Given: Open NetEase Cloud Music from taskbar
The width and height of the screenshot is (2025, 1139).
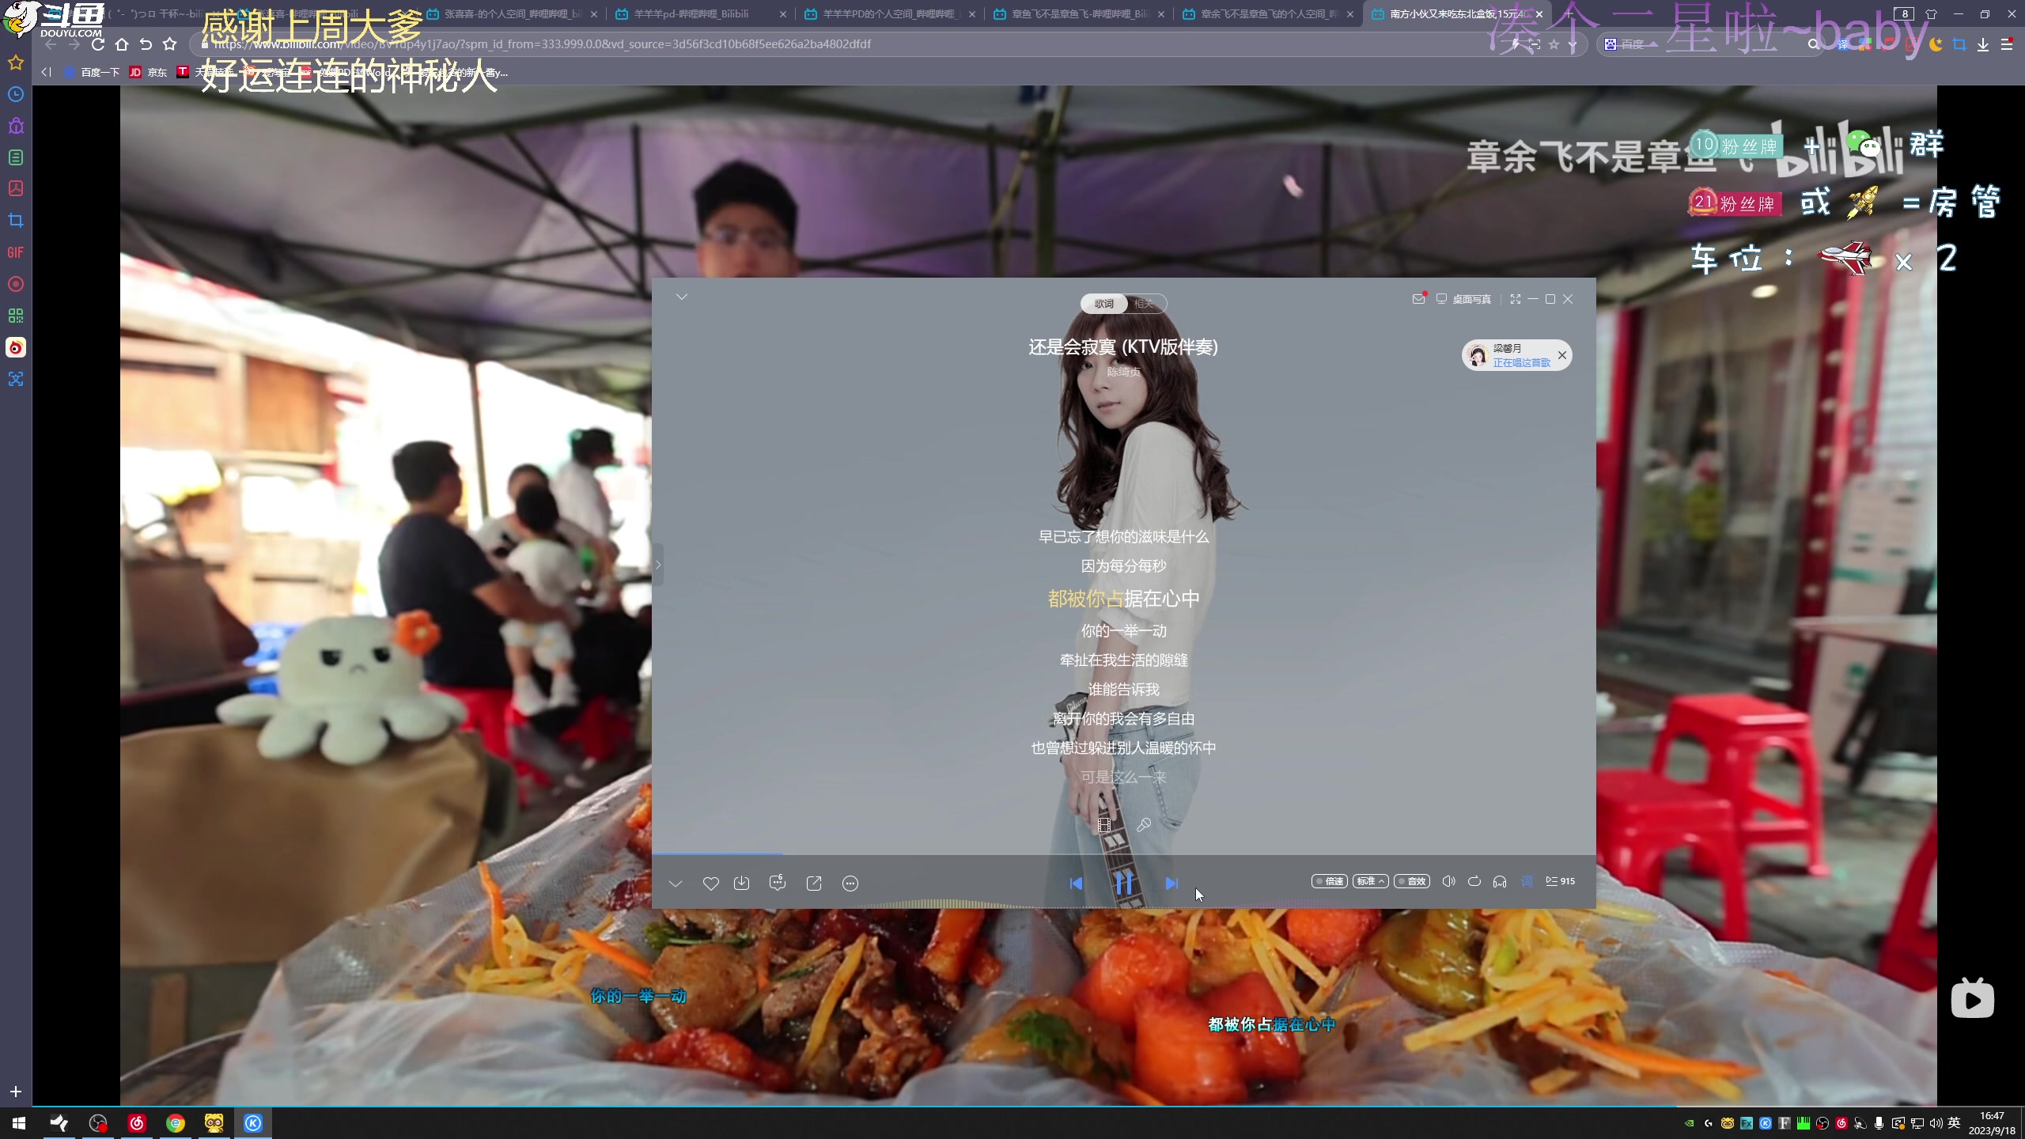Looking at the screenshot, I should coord(137,1123).
